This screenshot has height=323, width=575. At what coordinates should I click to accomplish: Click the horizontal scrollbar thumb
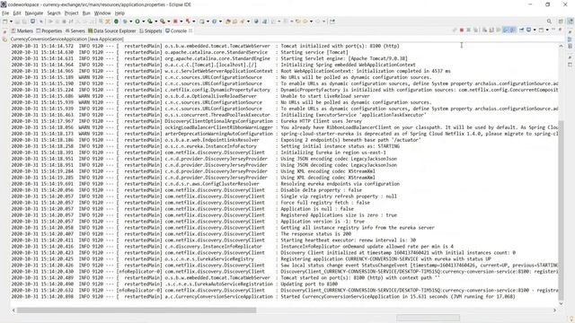point(137,310)
